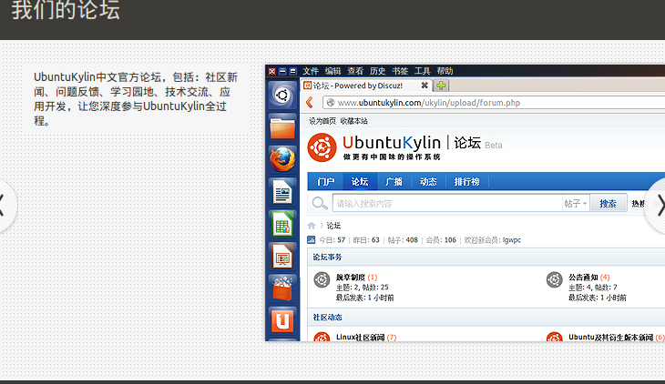
Task: Open the 论坛事务 category heading
Action: (327, 258)
